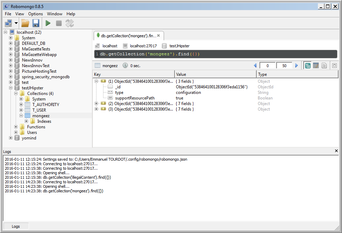Screen dimensions: 342x233
Task: Click the test database in tree
Action: (x=25, y=82)
